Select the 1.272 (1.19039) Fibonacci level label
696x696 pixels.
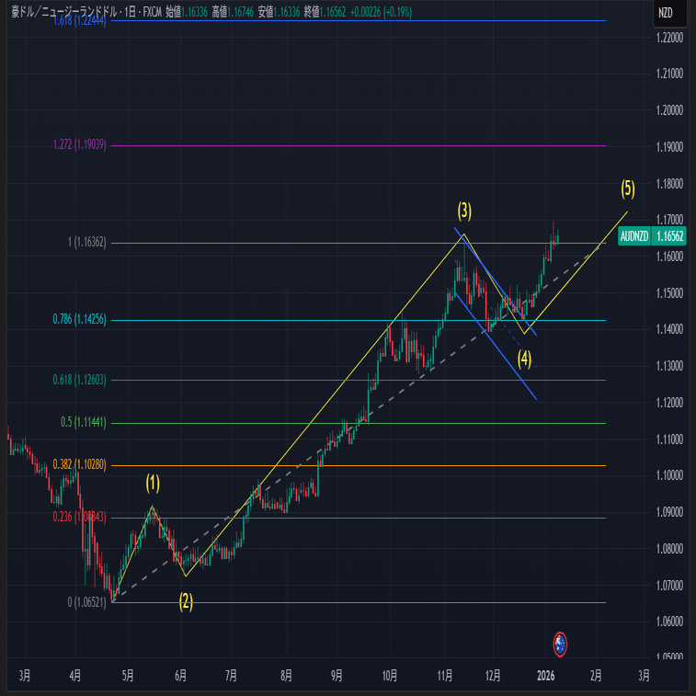coord(80,144)
